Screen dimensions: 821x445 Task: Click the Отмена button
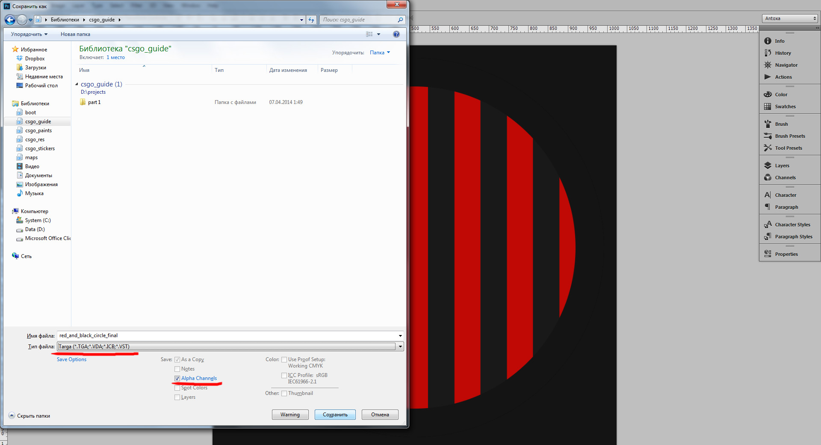pos(380,415)
